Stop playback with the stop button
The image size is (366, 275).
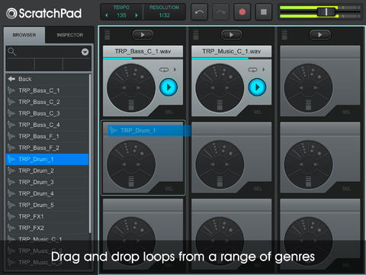pyautogui.click(x=264, y=11)
